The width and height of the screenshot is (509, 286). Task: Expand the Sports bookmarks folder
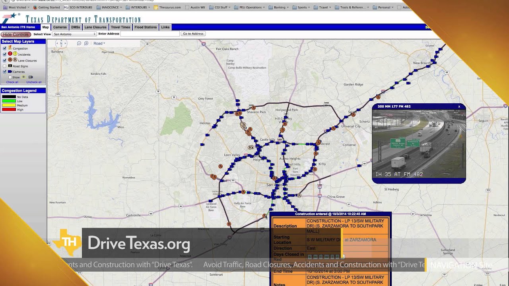pos(302,7)
